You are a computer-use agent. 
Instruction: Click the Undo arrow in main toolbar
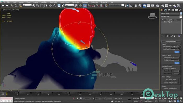tap(3, 5)
